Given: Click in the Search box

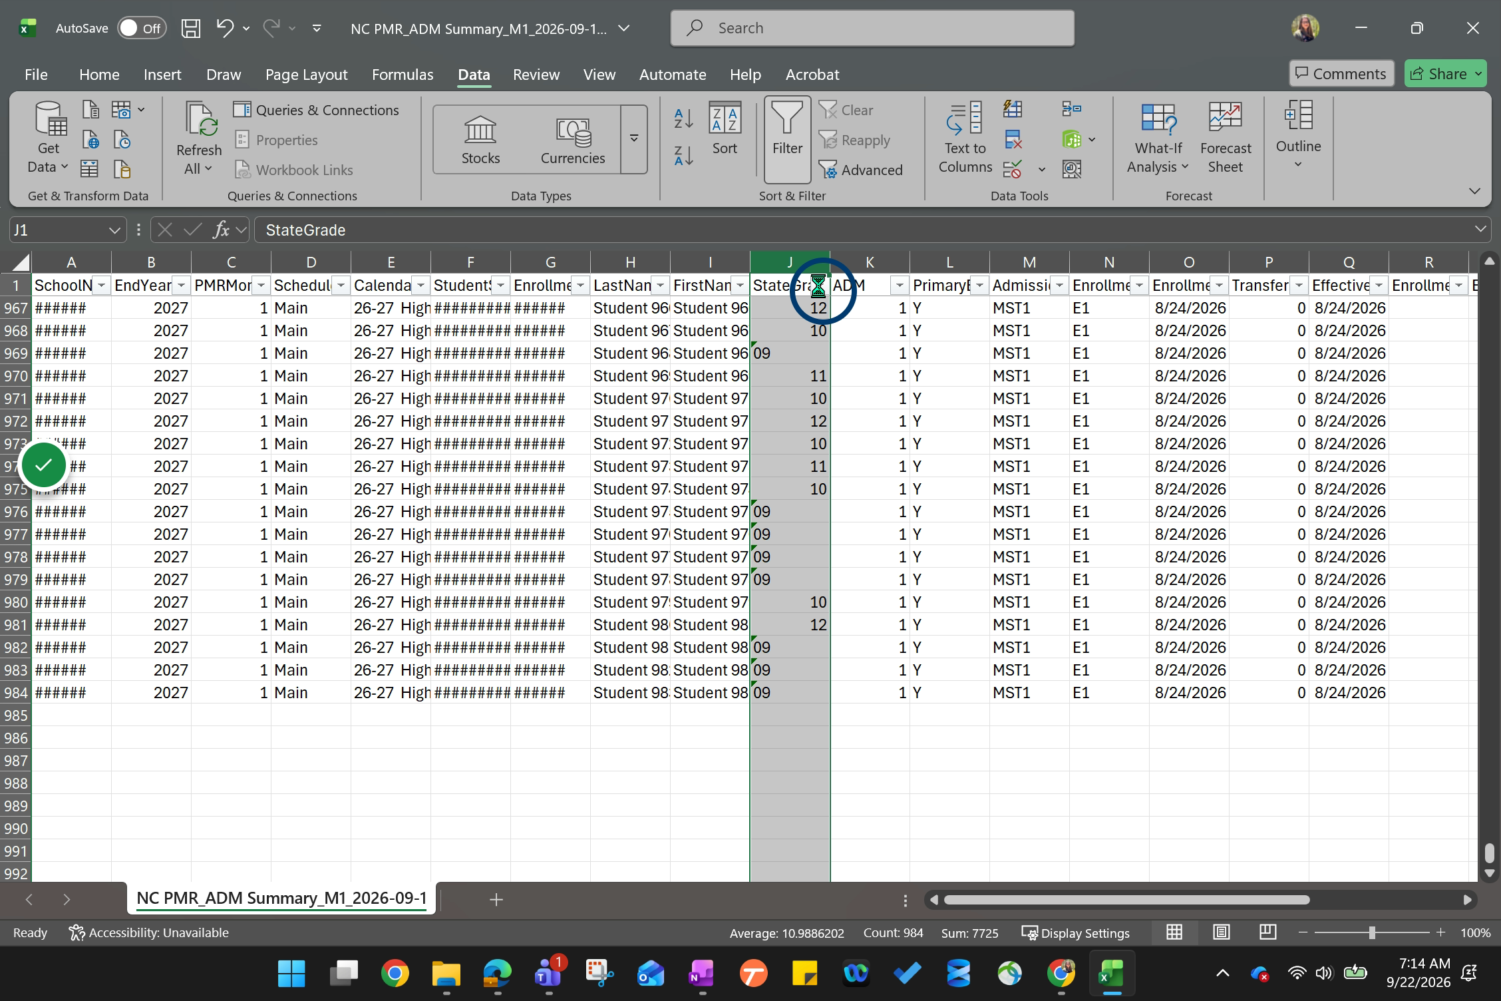Looking at the screenshot, I should [x=872, y=28].
